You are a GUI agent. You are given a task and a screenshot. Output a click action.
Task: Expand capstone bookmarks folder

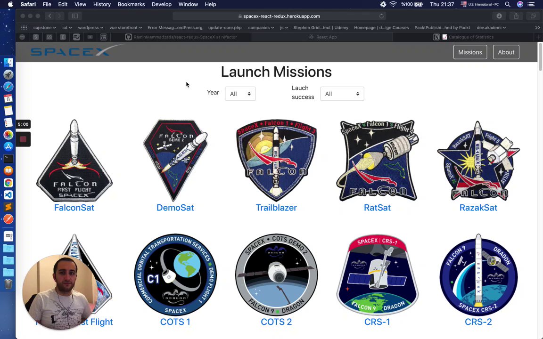(44, 28)
